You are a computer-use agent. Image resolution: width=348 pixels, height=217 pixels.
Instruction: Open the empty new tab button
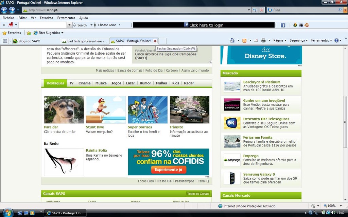click(162, 41)
